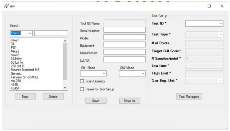Select mike2 in the tool list
The height and width of the screenshot is (131, 230).
pos(15,55)
